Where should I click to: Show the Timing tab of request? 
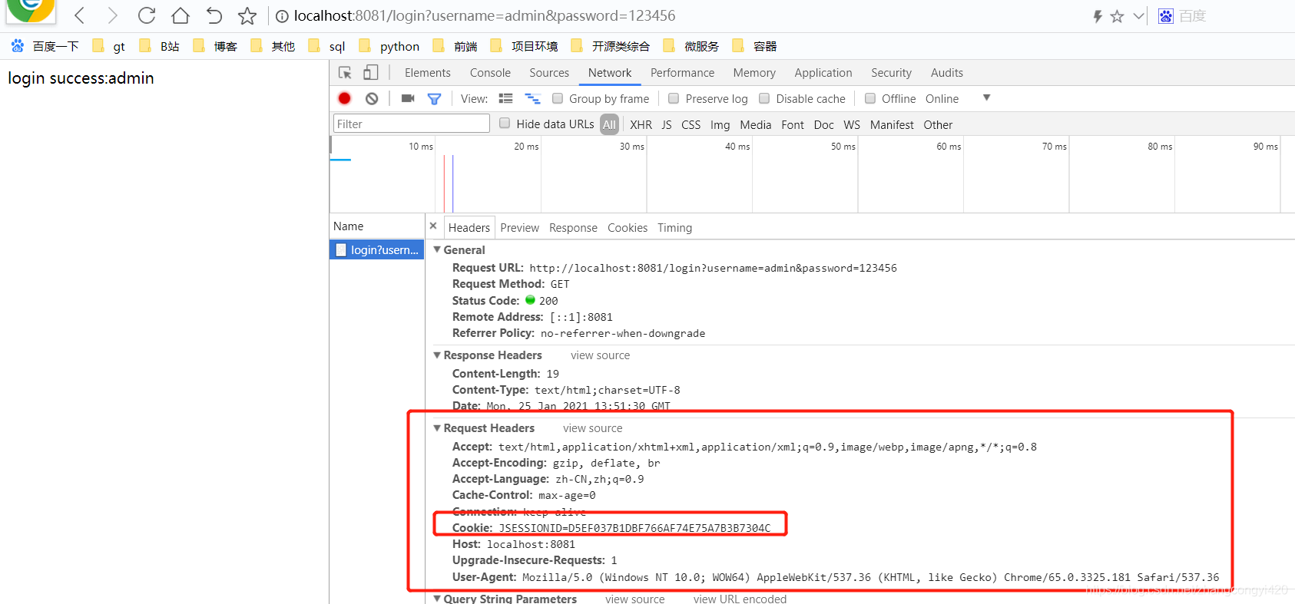[674, 228]
